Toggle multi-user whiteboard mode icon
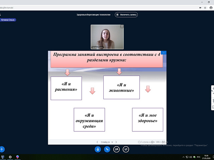The width and height of the screenshot is (214, 160). (x=213, y=107)
